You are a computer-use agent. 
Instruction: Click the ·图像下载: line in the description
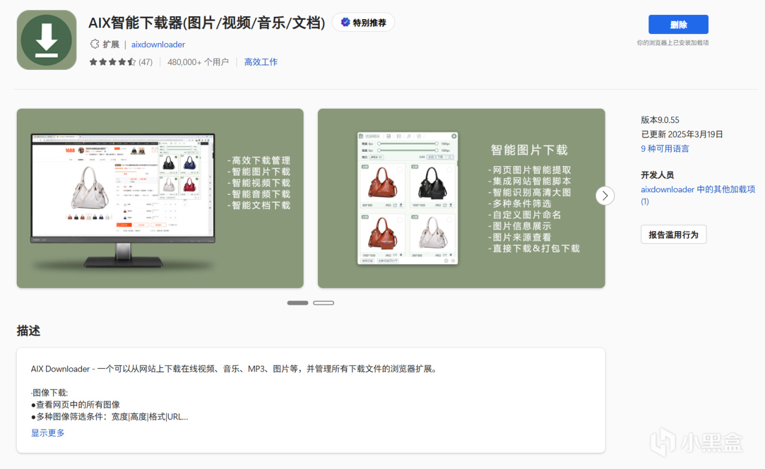coord(50,393)
